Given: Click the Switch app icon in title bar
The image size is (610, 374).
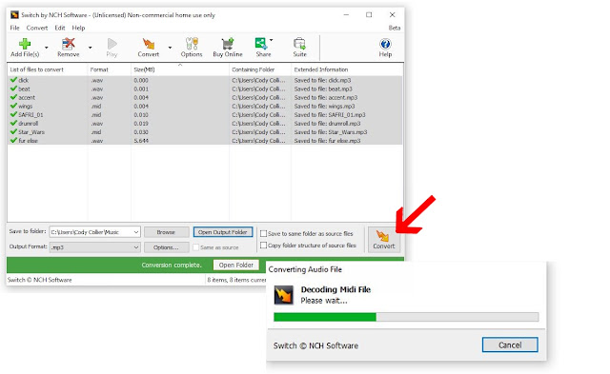Looking at the screenshot, I should click(15, 15).
